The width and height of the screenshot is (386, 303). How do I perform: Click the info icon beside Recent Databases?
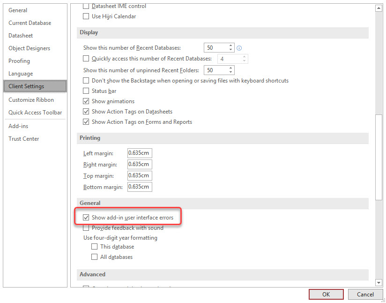pos(239,48)
